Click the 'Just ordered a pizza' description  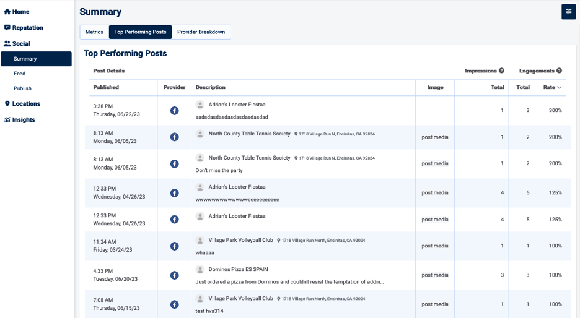[x=289, y=281]
